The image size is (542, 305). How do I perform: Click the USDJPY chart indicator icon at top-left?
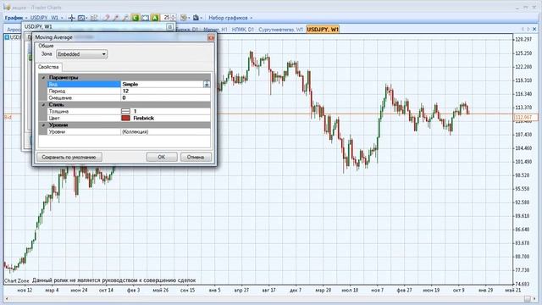[x=7, y=37]
